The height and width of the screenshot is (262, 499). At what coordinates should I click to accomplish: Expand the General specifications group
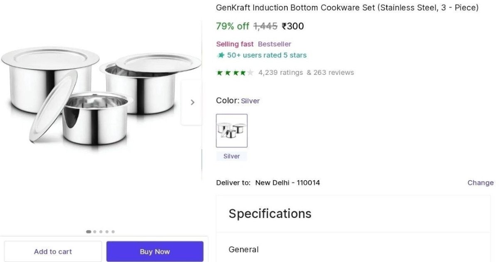click(x=243, y=250)
